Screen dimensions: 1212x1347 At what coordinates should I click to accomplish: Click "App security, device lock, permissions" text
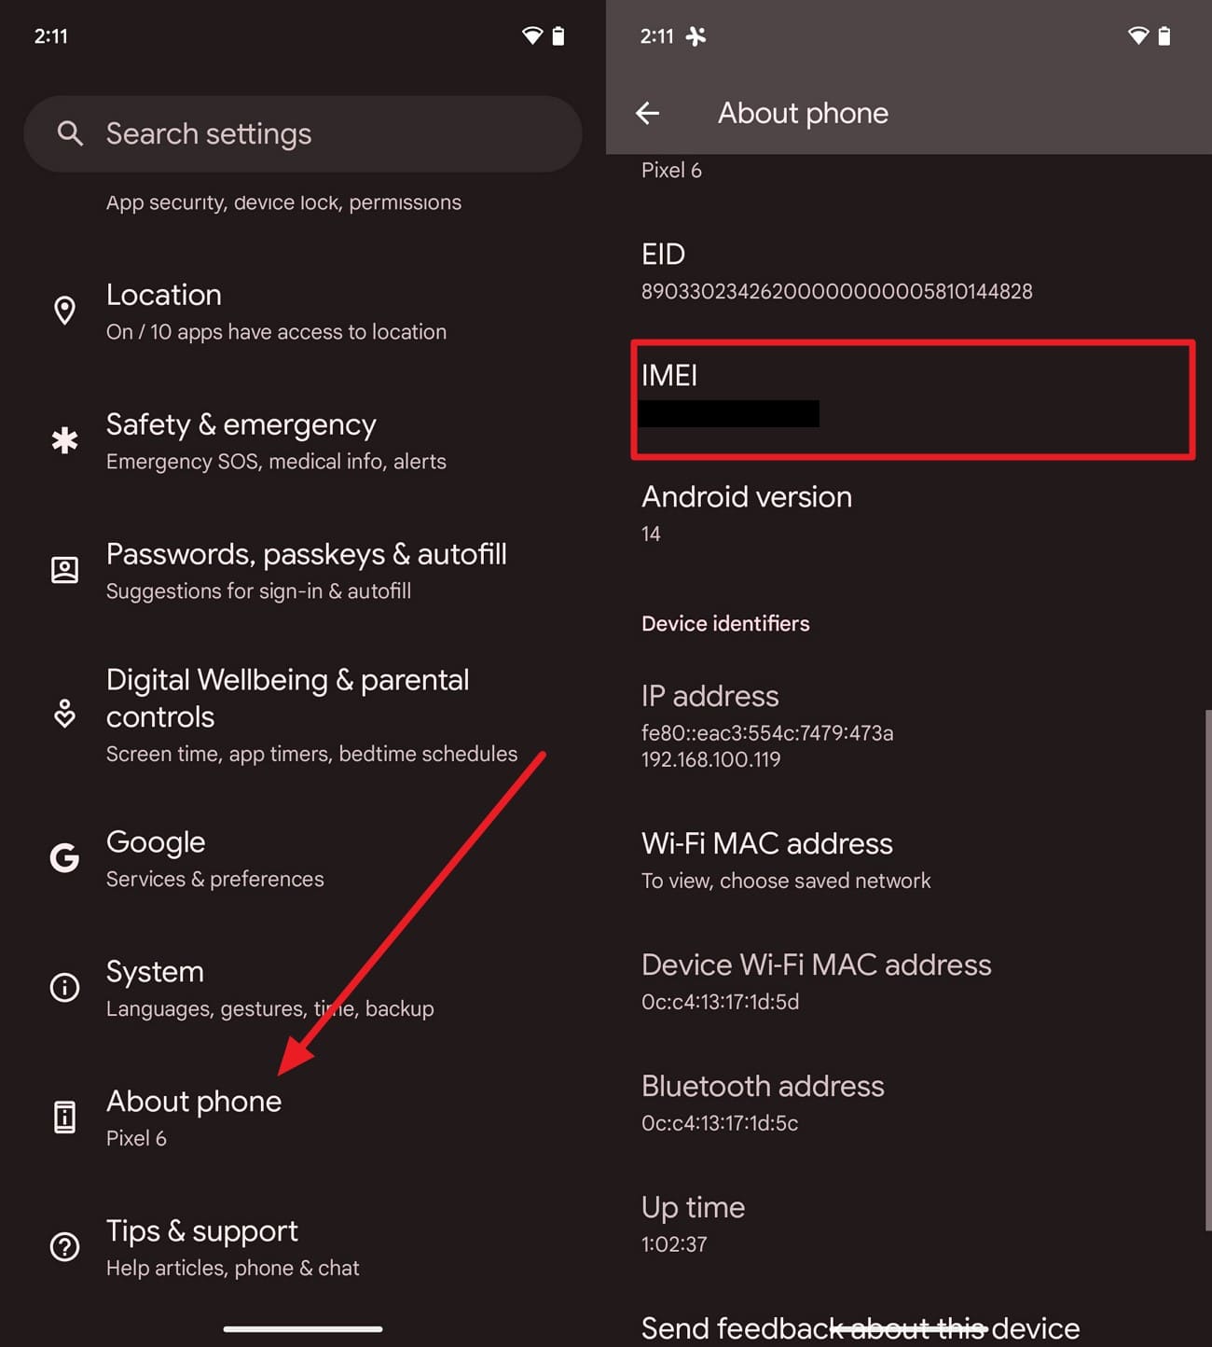283,202
